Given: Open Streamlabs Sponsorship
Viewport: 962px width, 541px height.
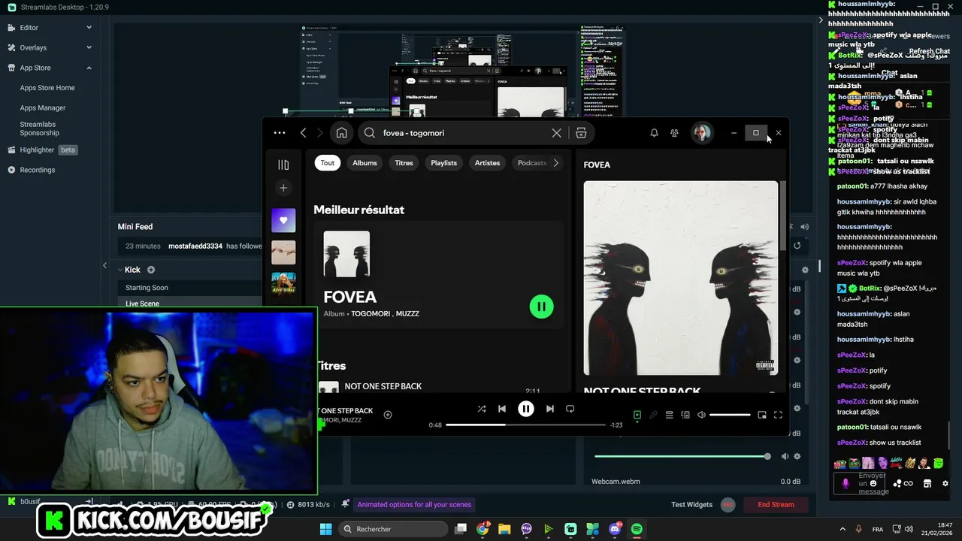Looking at the screenshot, I should tap(39, 128).
